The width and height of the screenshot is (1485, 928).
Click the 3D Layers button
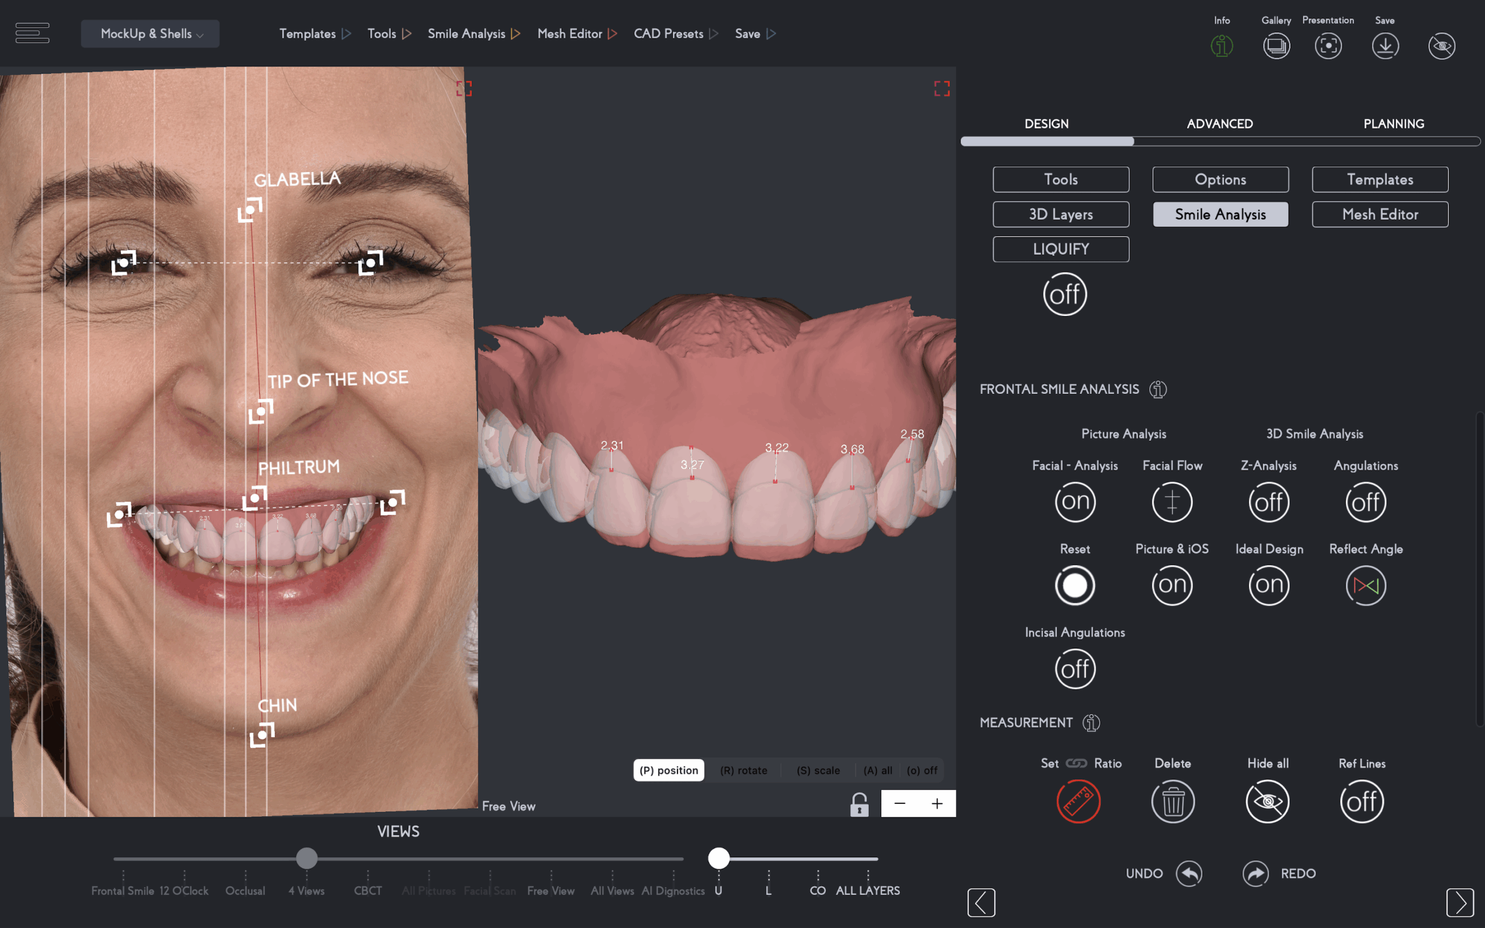[x=1060, y=214]
